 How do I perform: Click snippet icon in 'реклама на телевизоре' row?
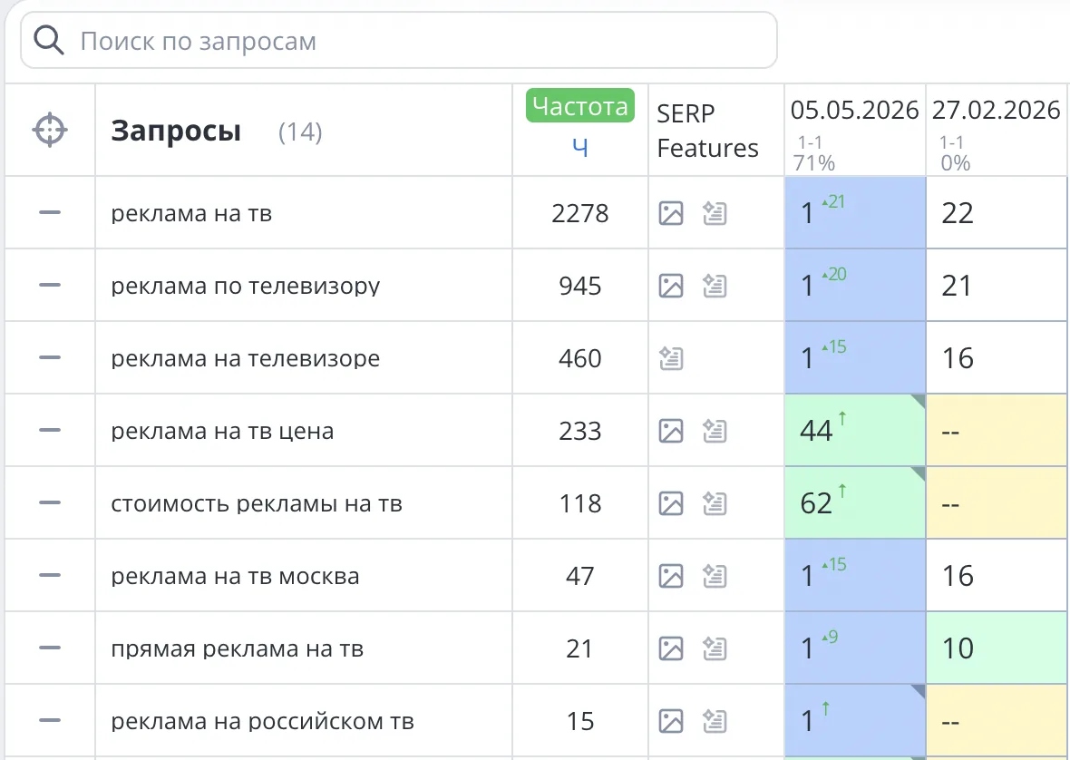point(671,358)
